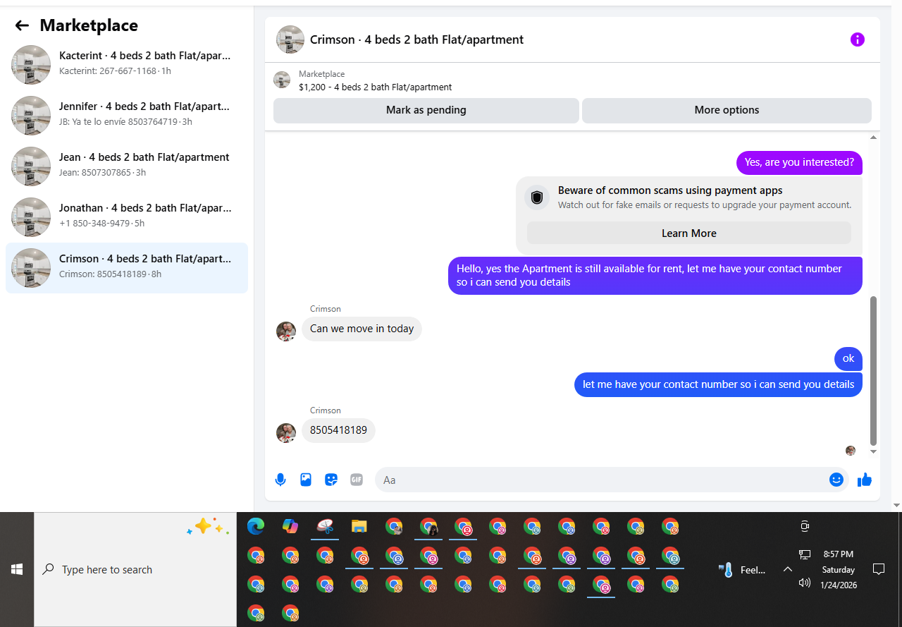This screenshot has height=627, width=902.
Task: Open Copilot from the taskbar
Action: pyautogui.click(x=290, y=526)
